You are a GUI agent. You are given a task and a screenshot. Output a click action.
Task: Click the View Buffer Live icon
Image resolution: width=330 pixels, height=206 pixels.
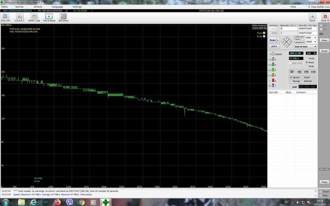[x=309, y=7]
